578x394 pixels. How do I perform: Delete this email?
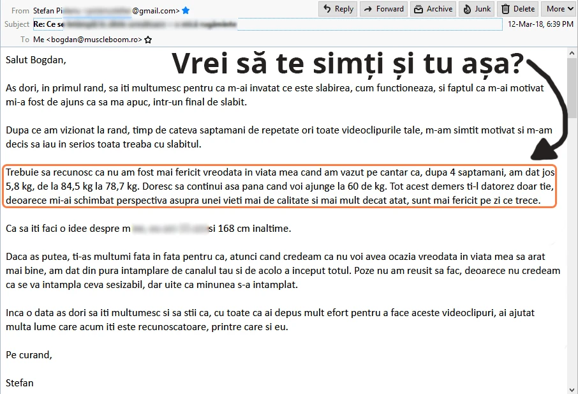pyautogui.click(x=518, y=9)
